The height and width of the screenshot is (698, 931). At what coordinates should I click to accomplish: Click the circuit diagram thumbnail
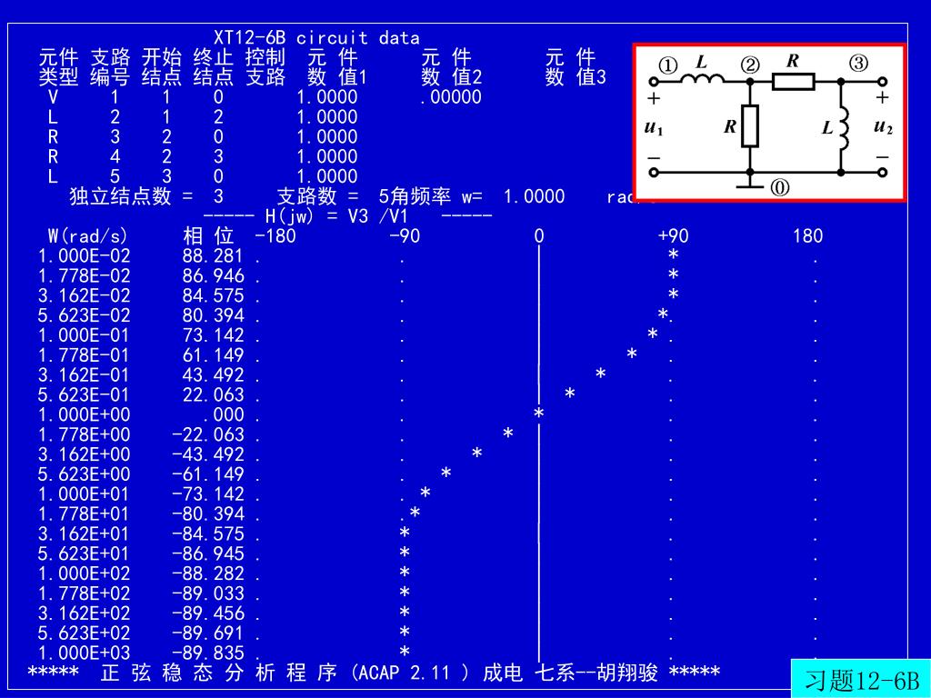click(x=769, y=123)
